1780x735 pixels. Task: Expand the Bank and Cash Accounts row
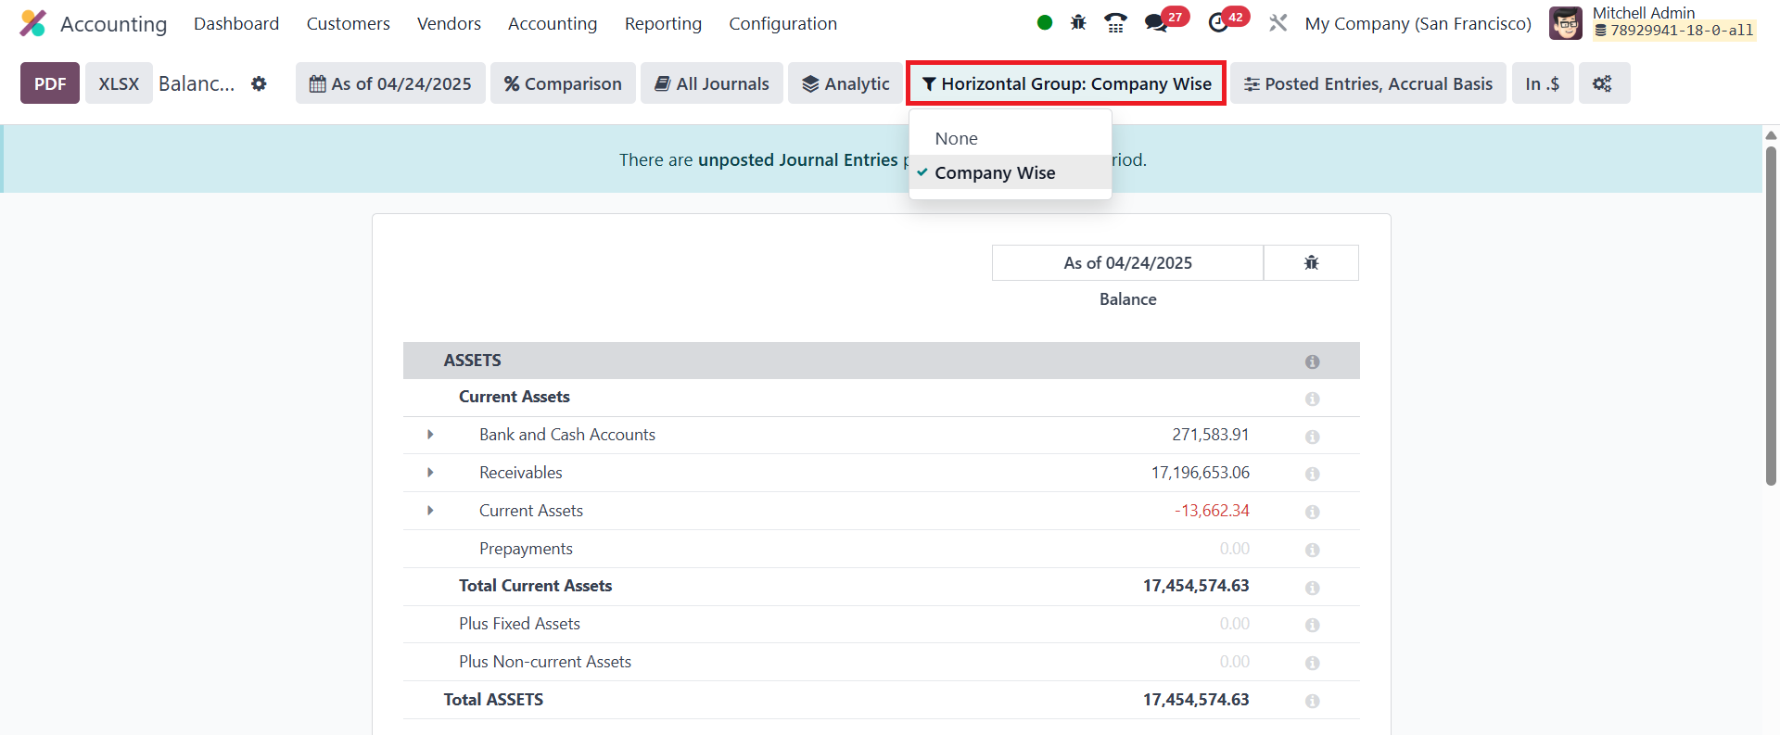[430, 435]
